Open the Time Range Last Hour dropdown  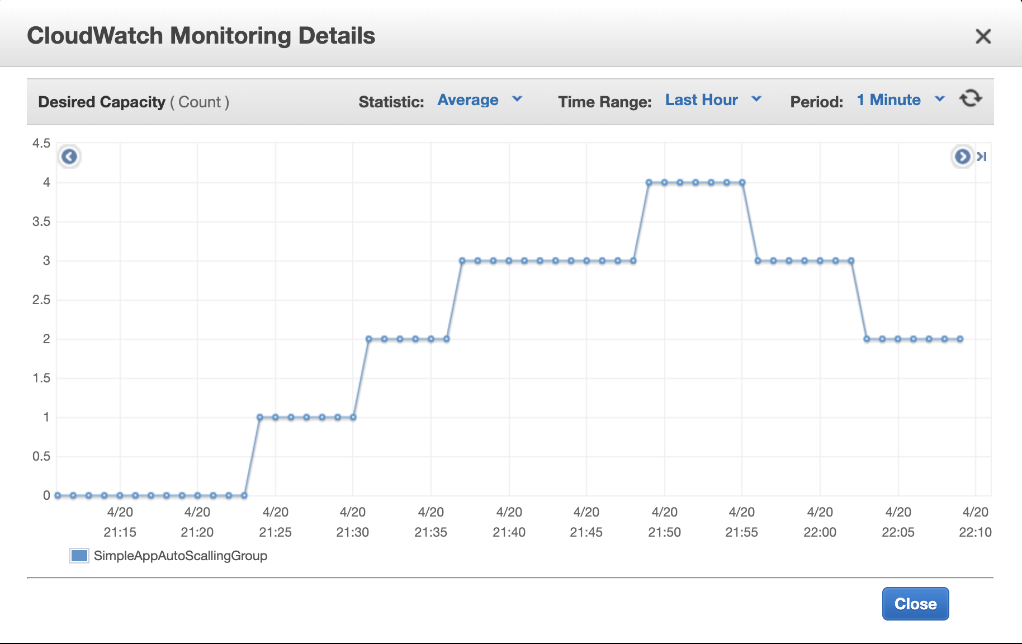713,100
